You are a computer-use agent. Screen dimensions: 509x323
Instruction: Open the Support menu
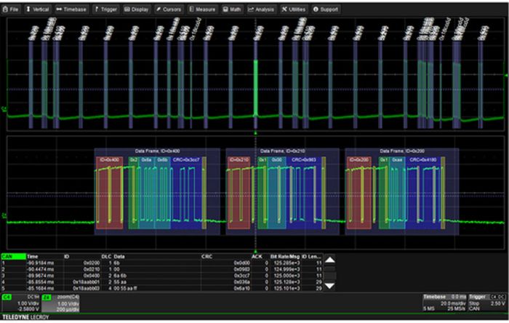point(326,9)
